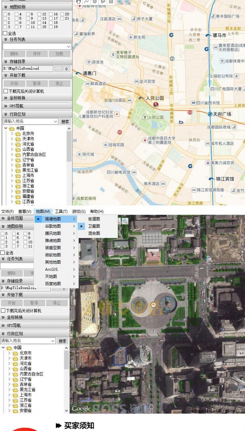
Task: Check map level 5 in satellite window
Action: point(14,238)
